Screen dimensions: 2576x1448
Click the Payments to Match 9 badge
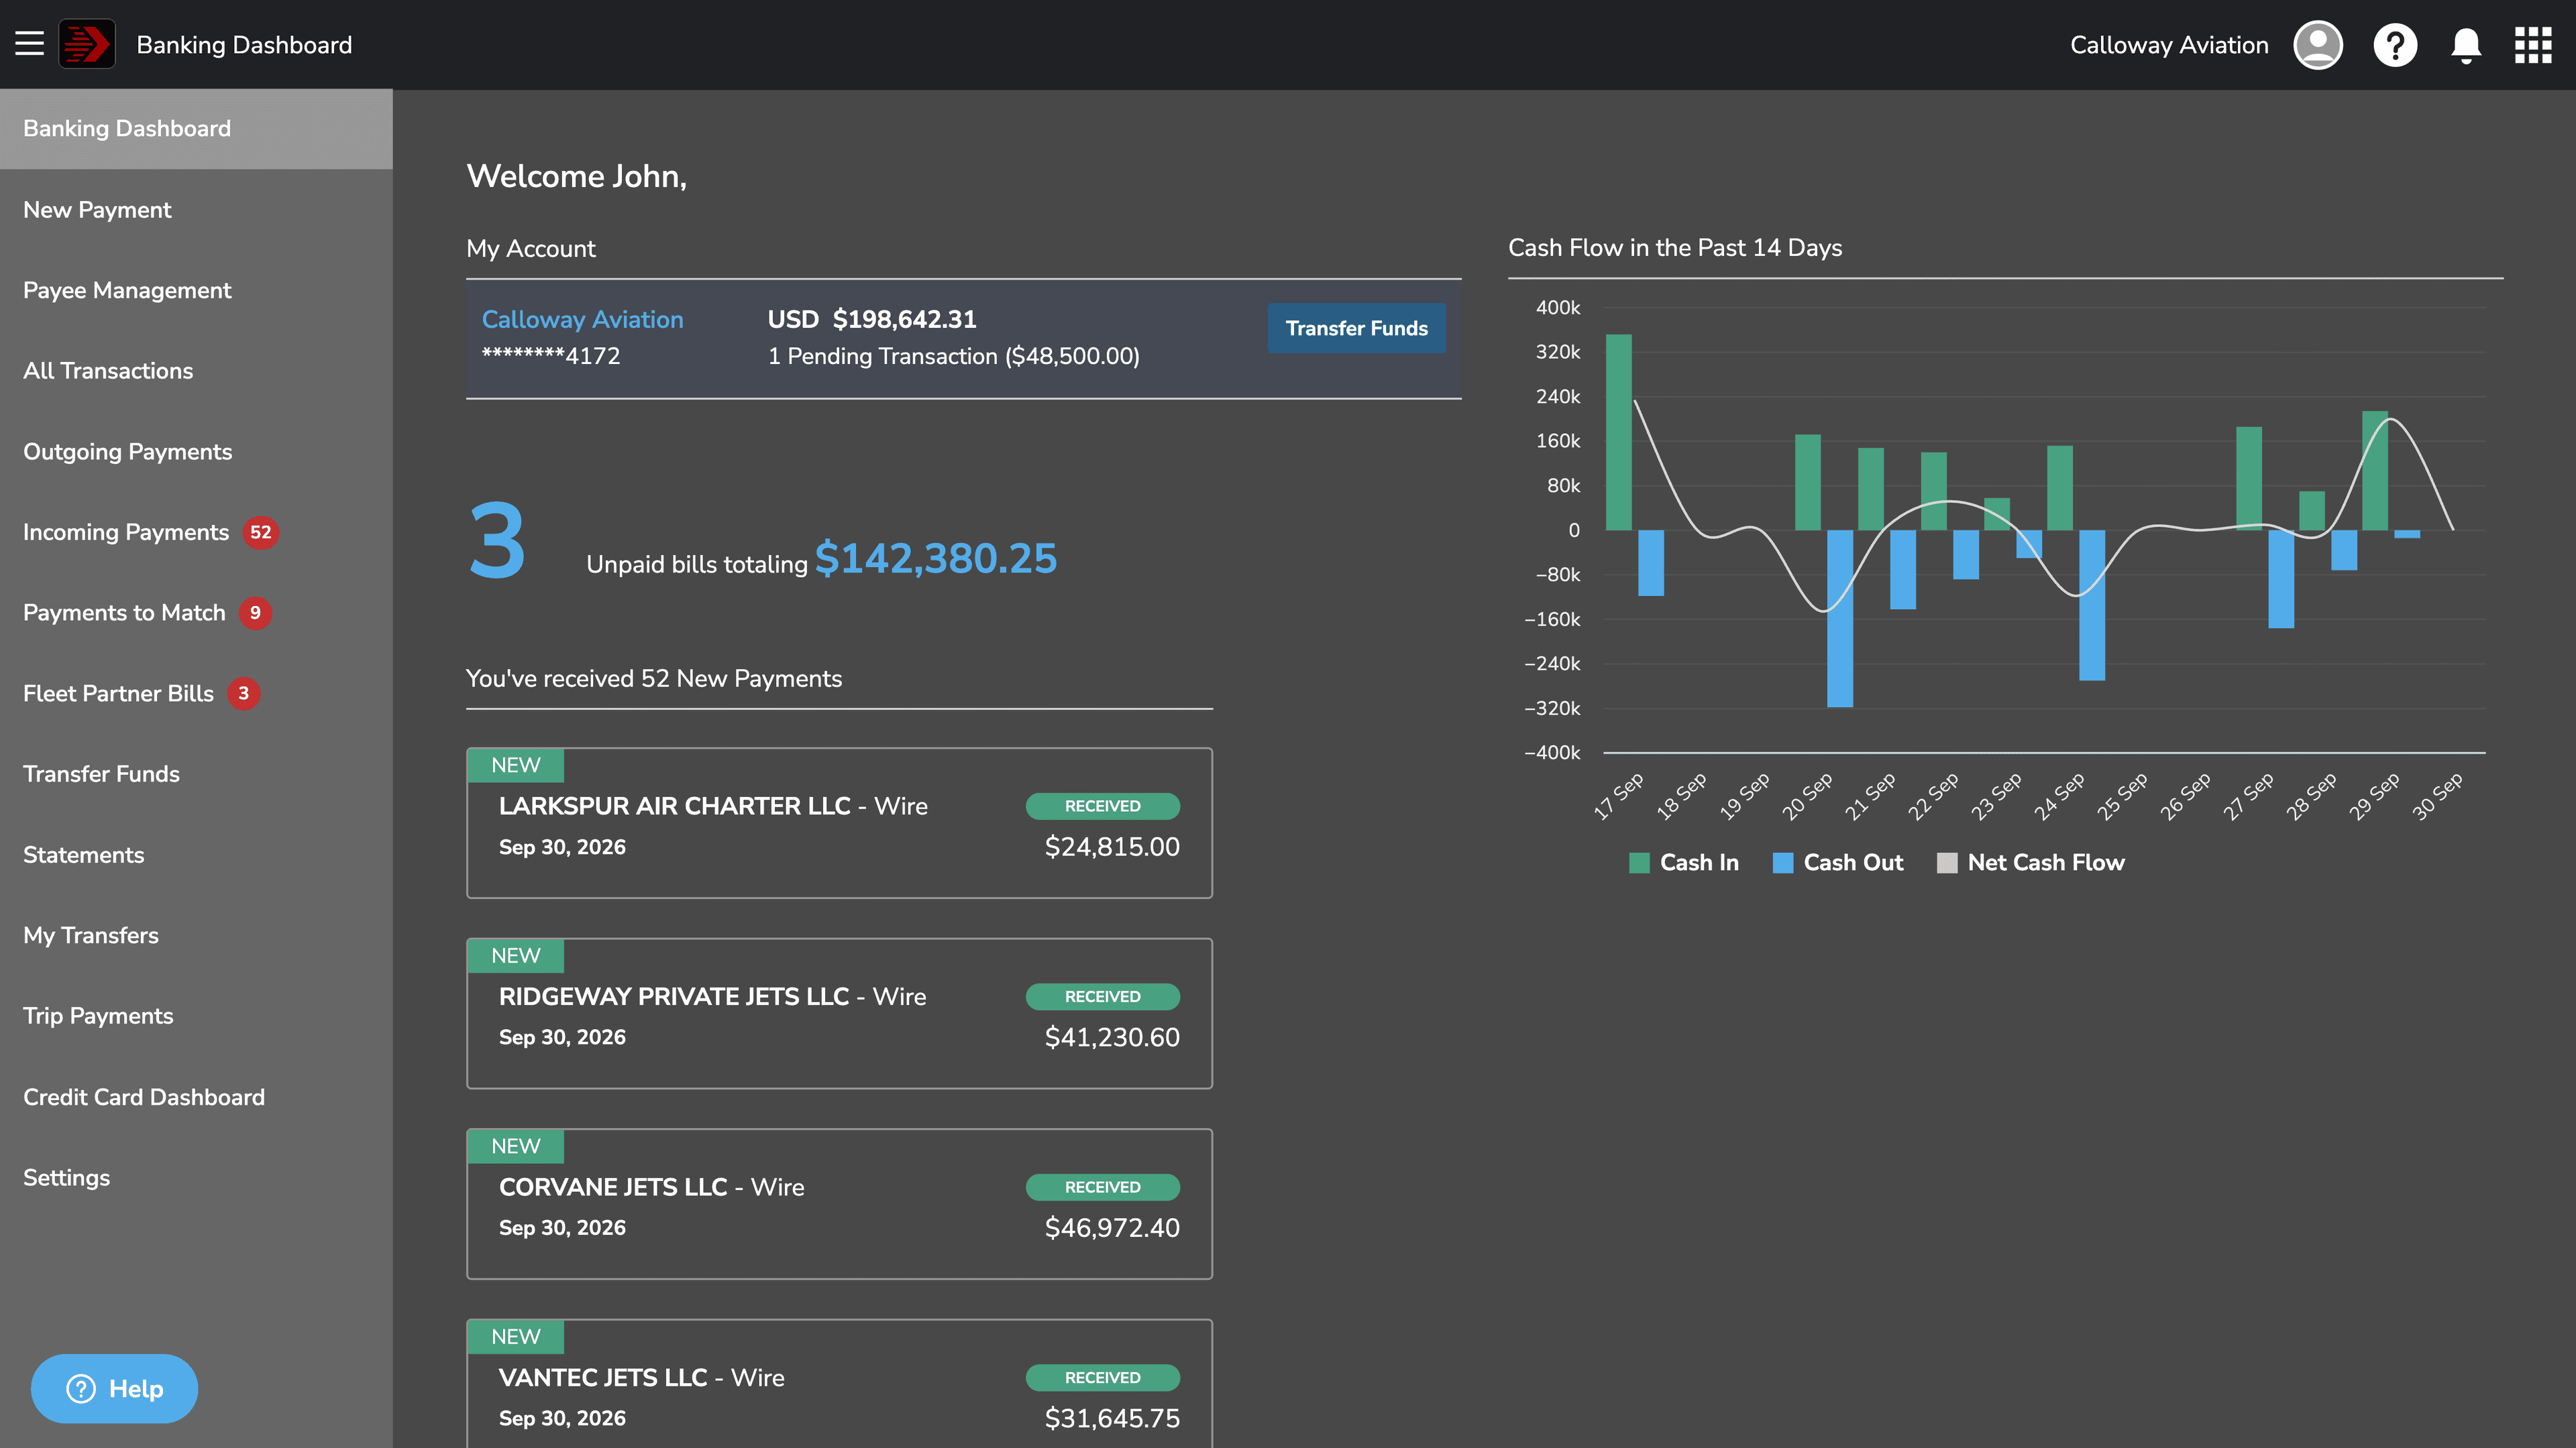click(255, 613)
